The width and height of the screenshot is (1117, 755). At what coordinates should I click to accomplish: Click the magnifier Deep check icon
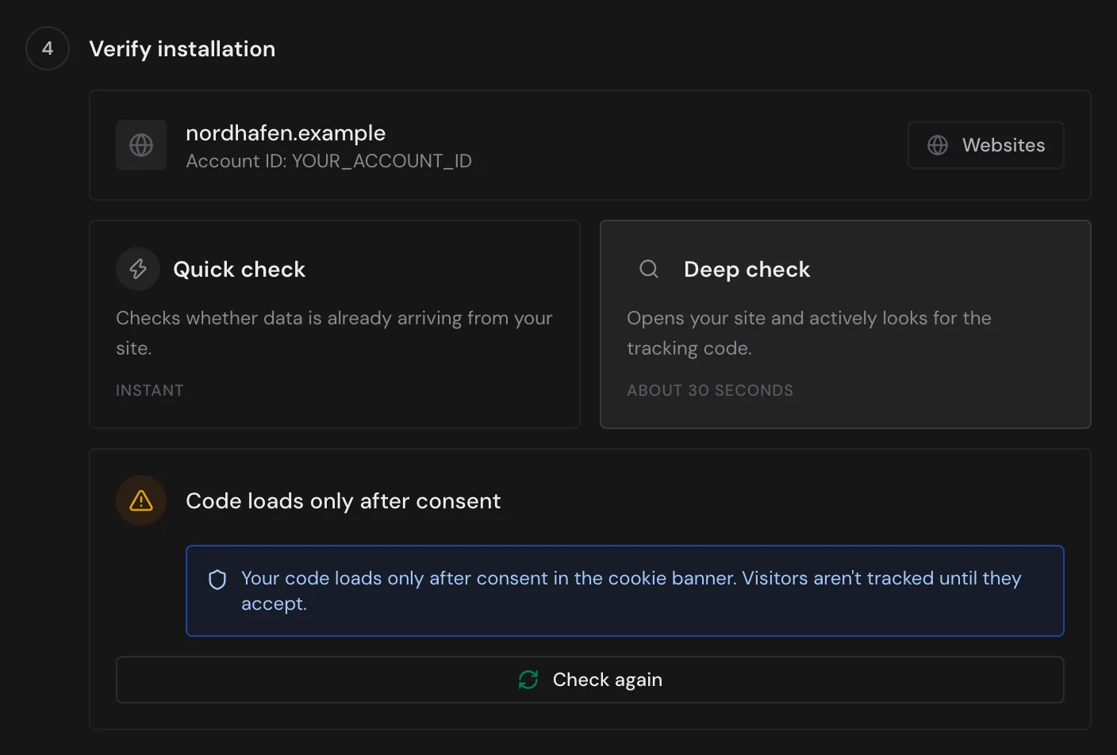pyautogui.click(x=649, y=269)
